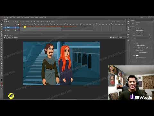Open the File menu
154x116 pixels.
click(x=4, y=17)
